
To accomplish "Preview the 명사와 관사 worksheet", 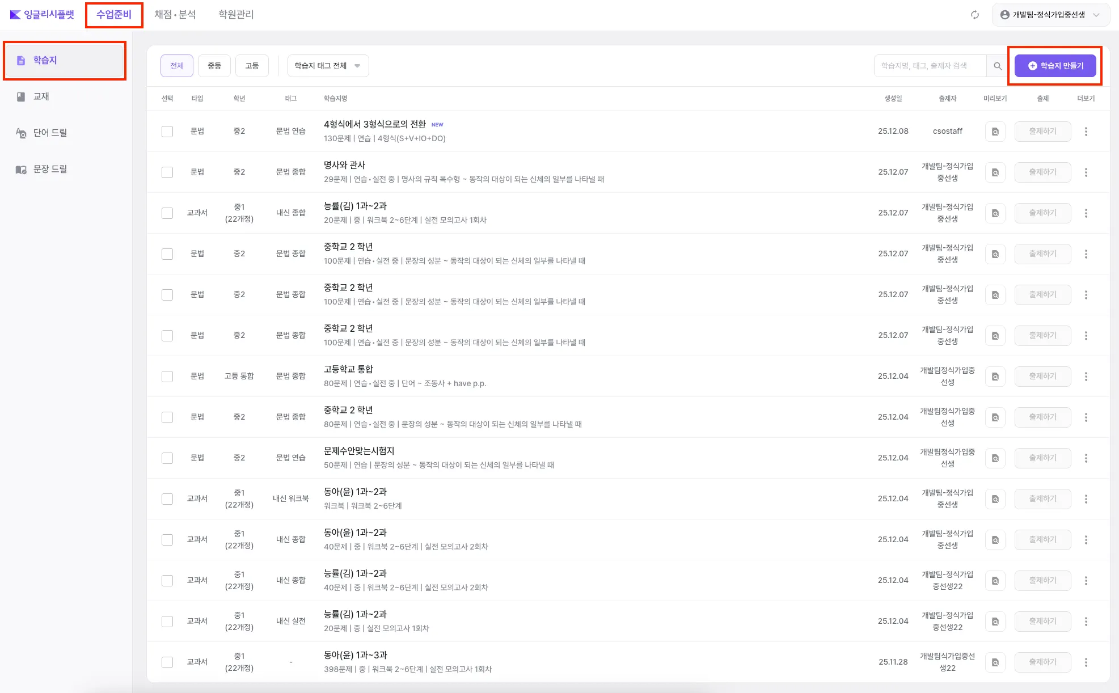I will point(995,172).
